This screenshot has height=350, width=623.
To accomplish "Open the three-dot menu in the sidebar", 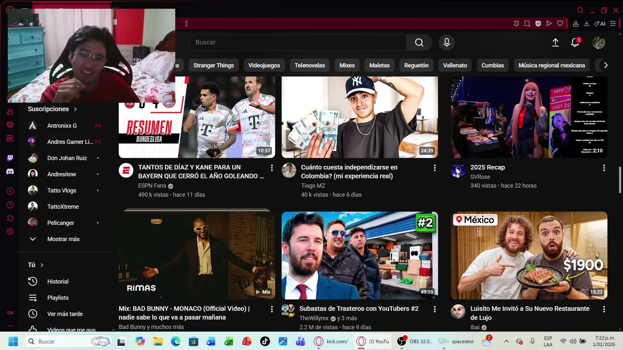I will [10, 326].
